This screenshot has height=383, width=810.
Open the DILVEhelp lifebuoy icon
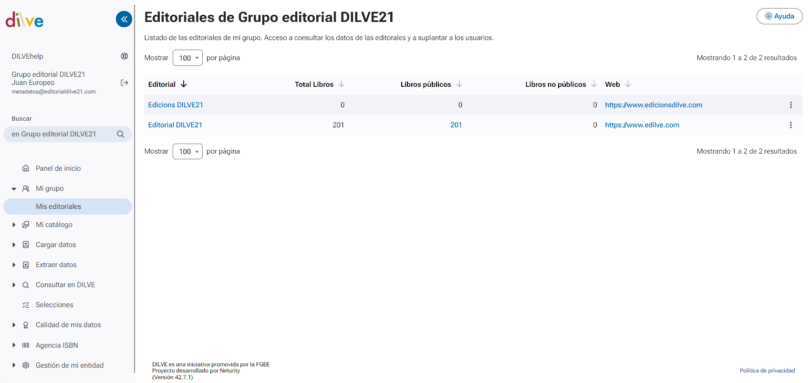125,56
